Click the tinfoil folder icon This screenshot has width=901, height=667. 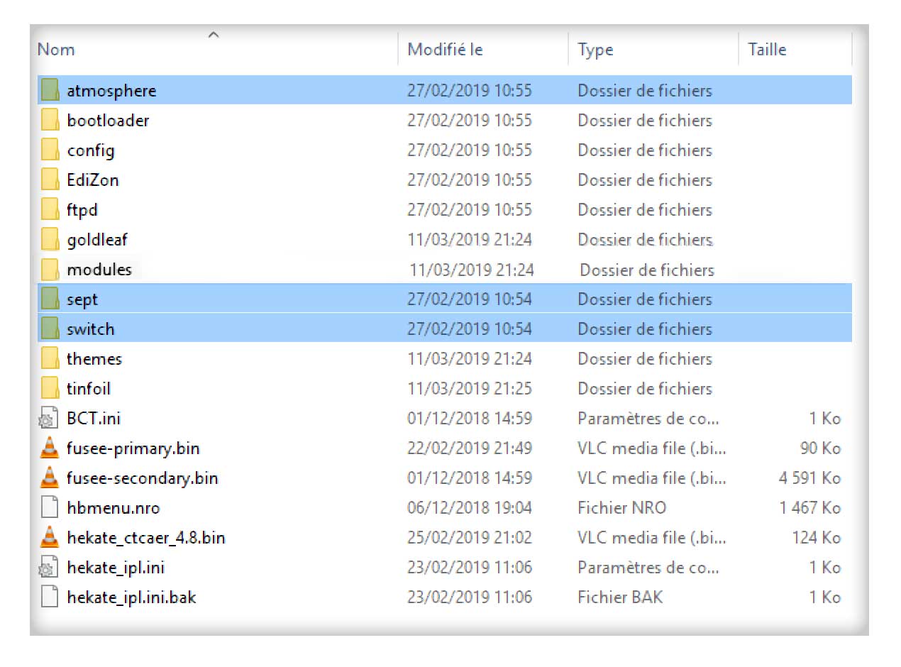[x=49, y=389]
